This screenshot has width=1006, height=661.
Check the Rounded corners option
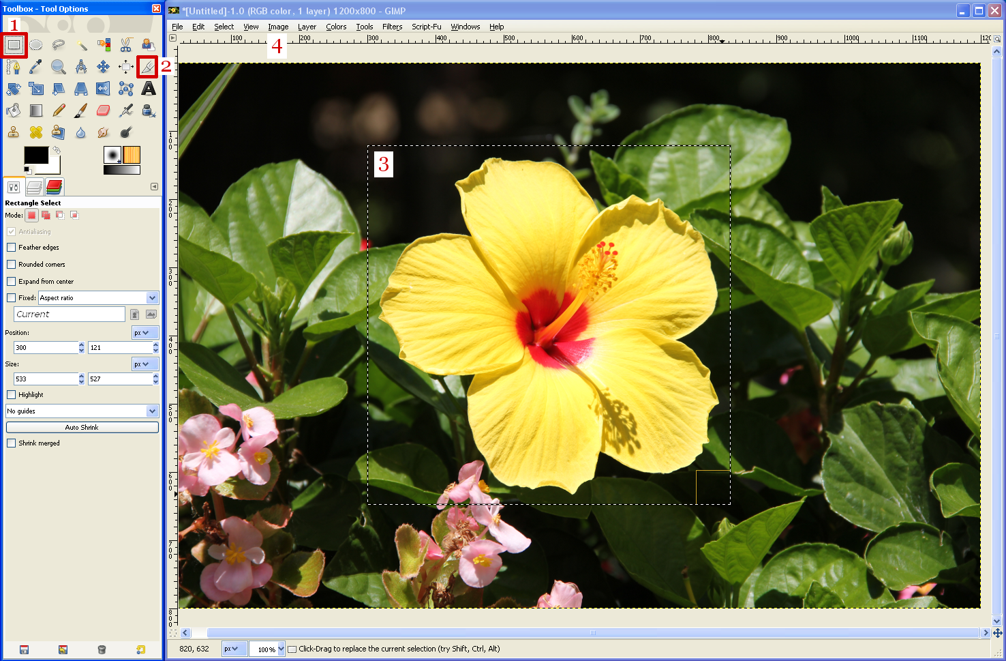coord(11,264)
